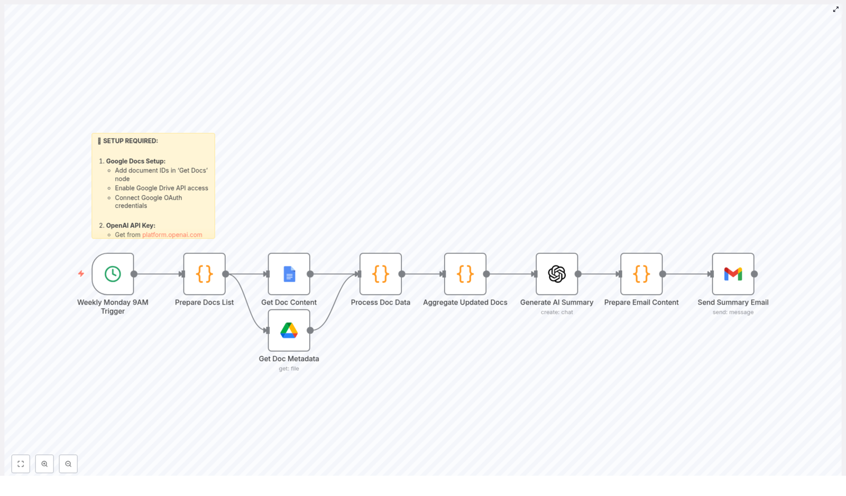
Task: Open the Weekly Monday 9AM Trigger node
Action: 113,274
